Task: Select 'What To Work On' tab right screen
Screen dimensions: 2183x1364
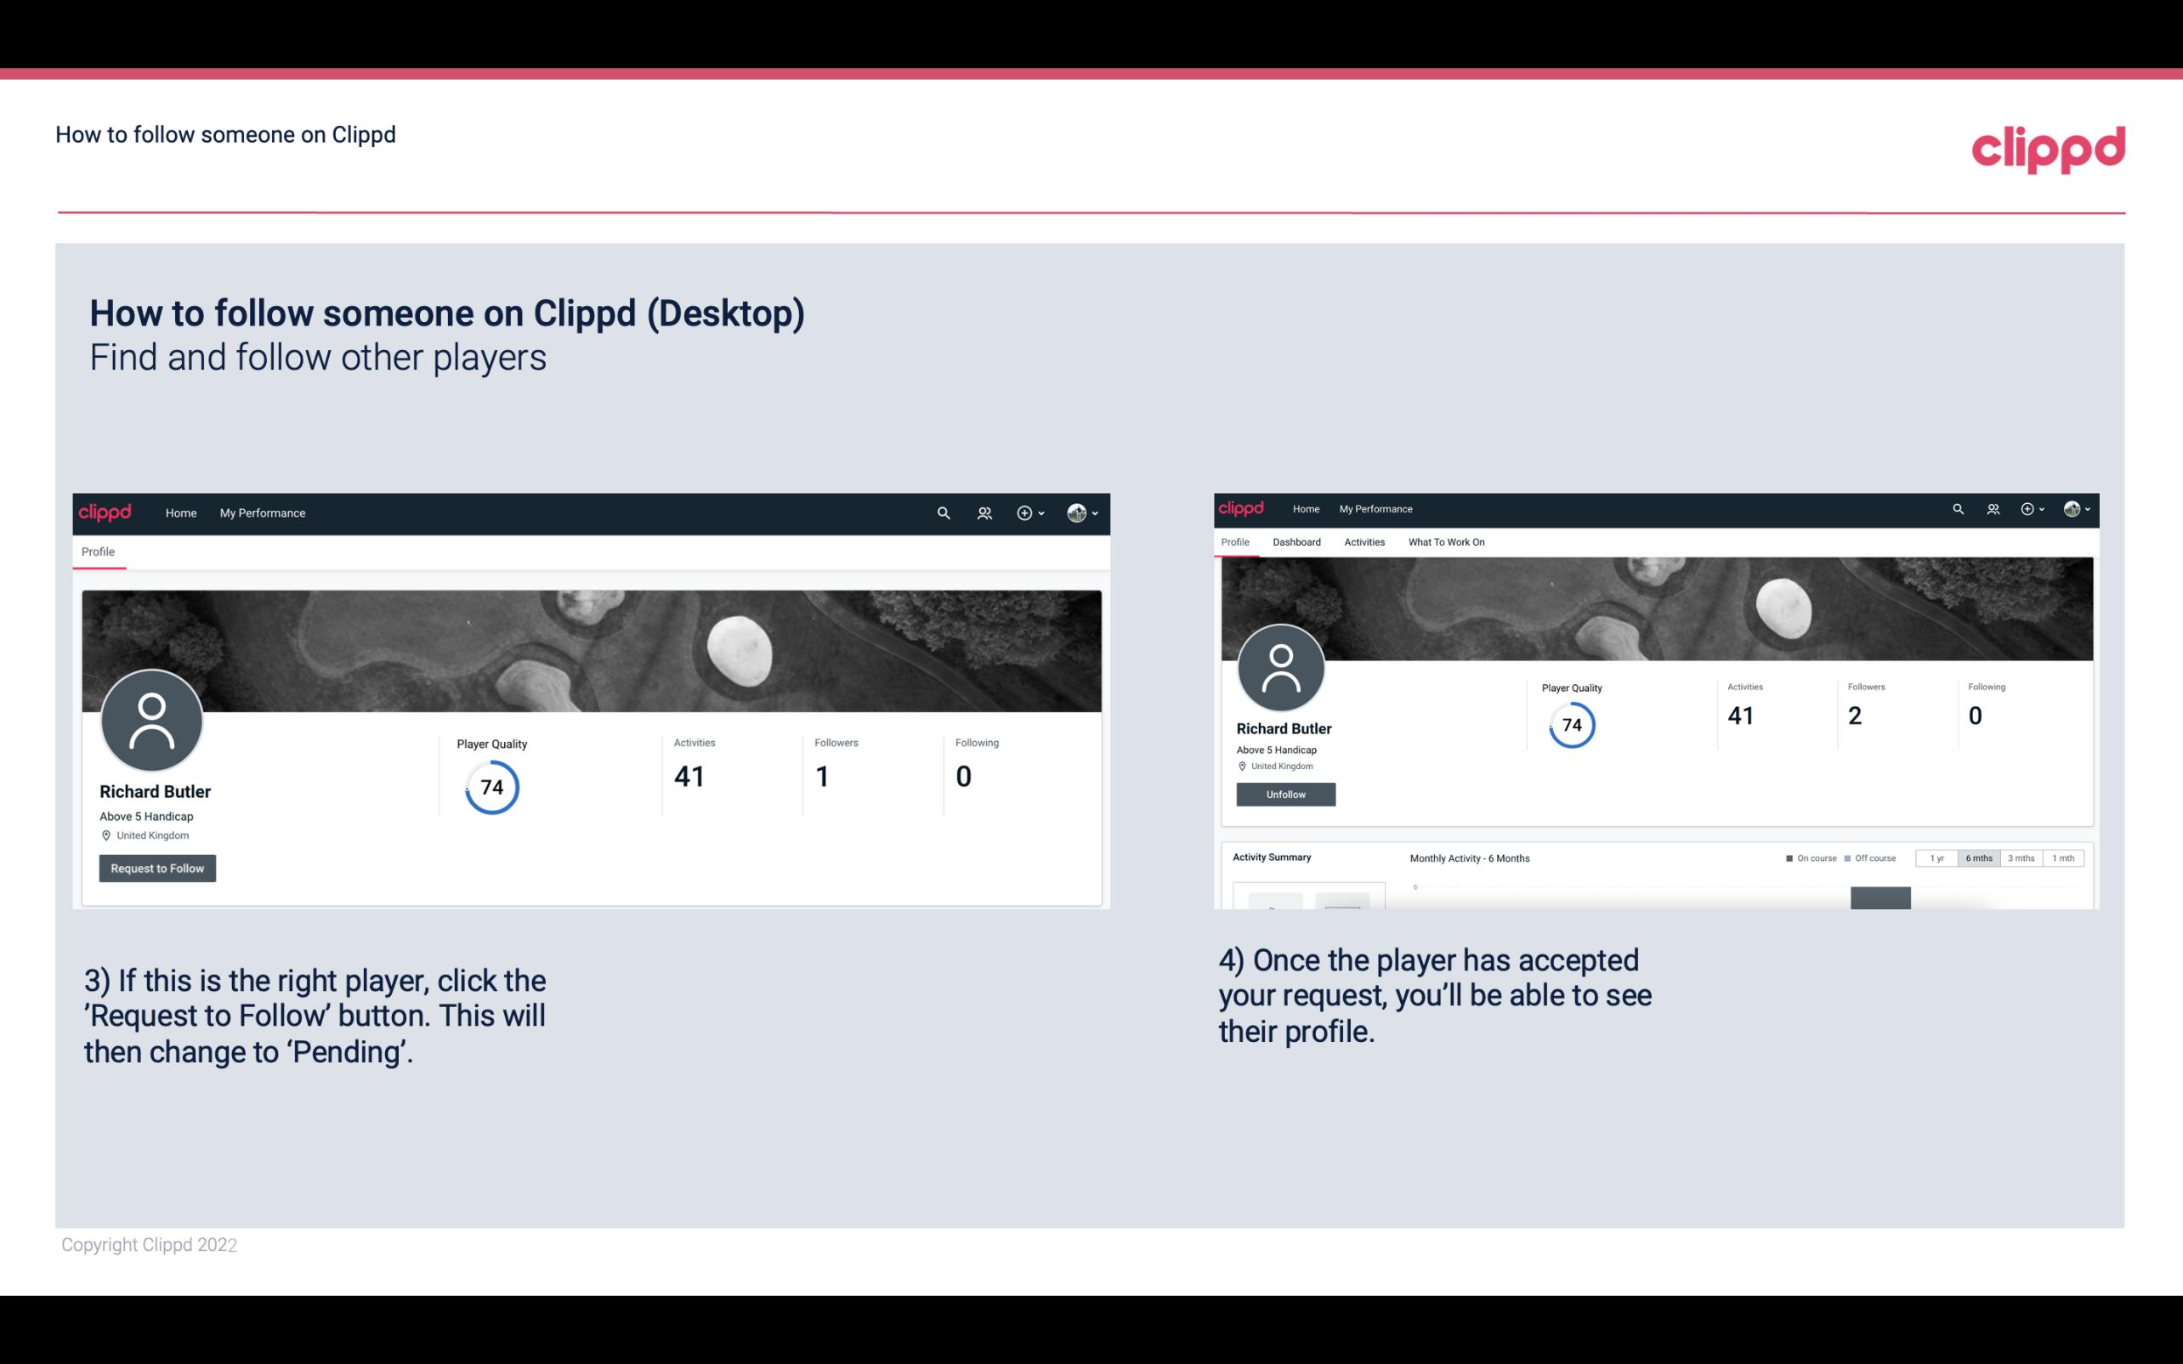Action: pos(1448,542)
